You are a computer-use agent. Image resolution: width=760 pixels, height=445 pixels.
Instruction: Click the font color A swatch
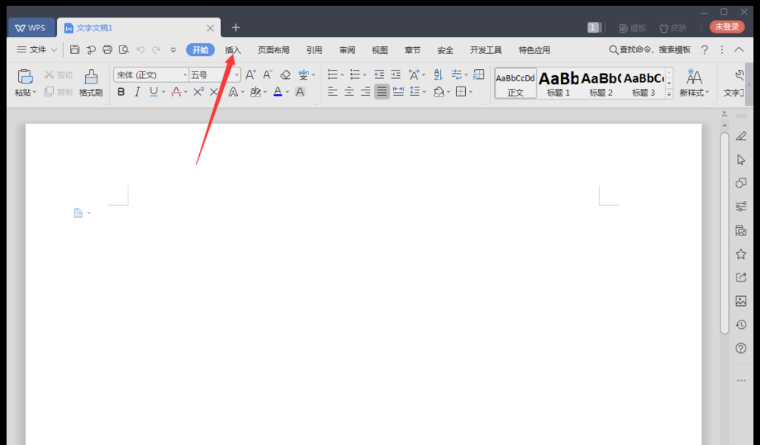[x=277, y=92]
